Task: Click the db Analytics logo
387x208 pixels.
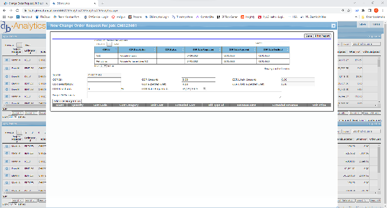Action: pyautogui.click(x=23, y=27)
